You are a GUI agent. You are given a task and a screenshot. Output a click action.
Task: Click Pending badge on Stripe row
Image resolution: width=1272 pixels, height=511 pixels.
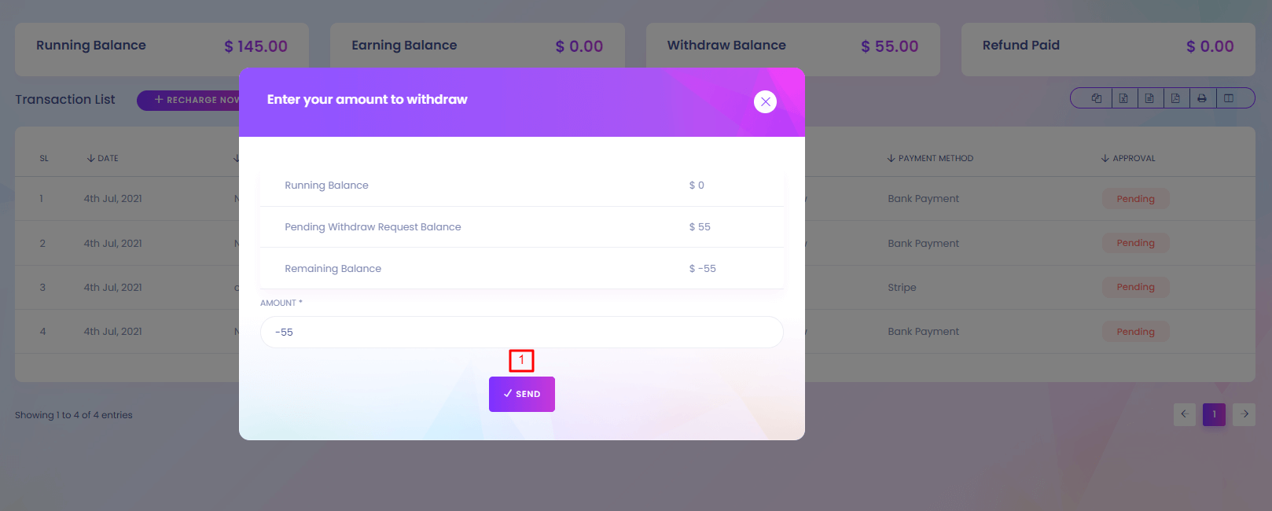point(1135,287)
